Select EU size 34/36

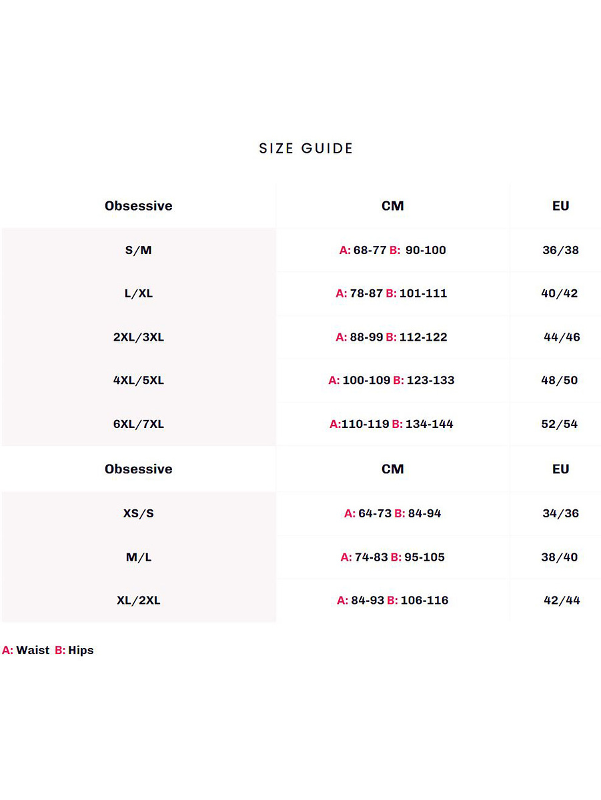[x=561, y=514]
